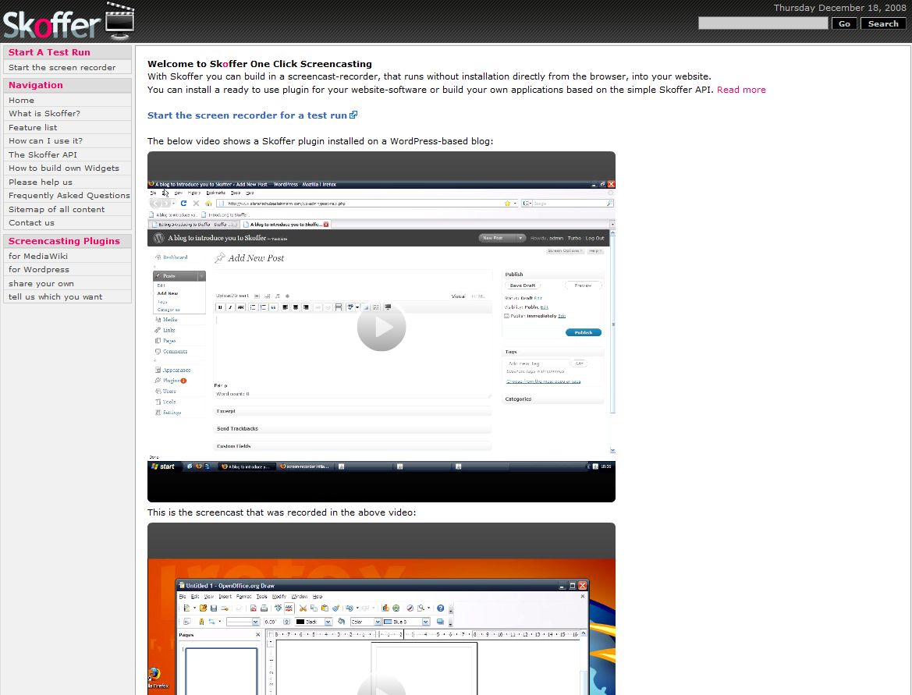Screen dimensions: 912x695
Task: Click the 'Screencasting Plugins' sidebar heading
Action: [64, 241]
